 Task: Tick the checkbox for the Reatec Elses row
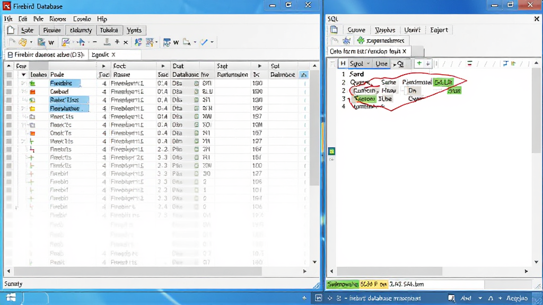pyautogui.click(x=9, y=100)
